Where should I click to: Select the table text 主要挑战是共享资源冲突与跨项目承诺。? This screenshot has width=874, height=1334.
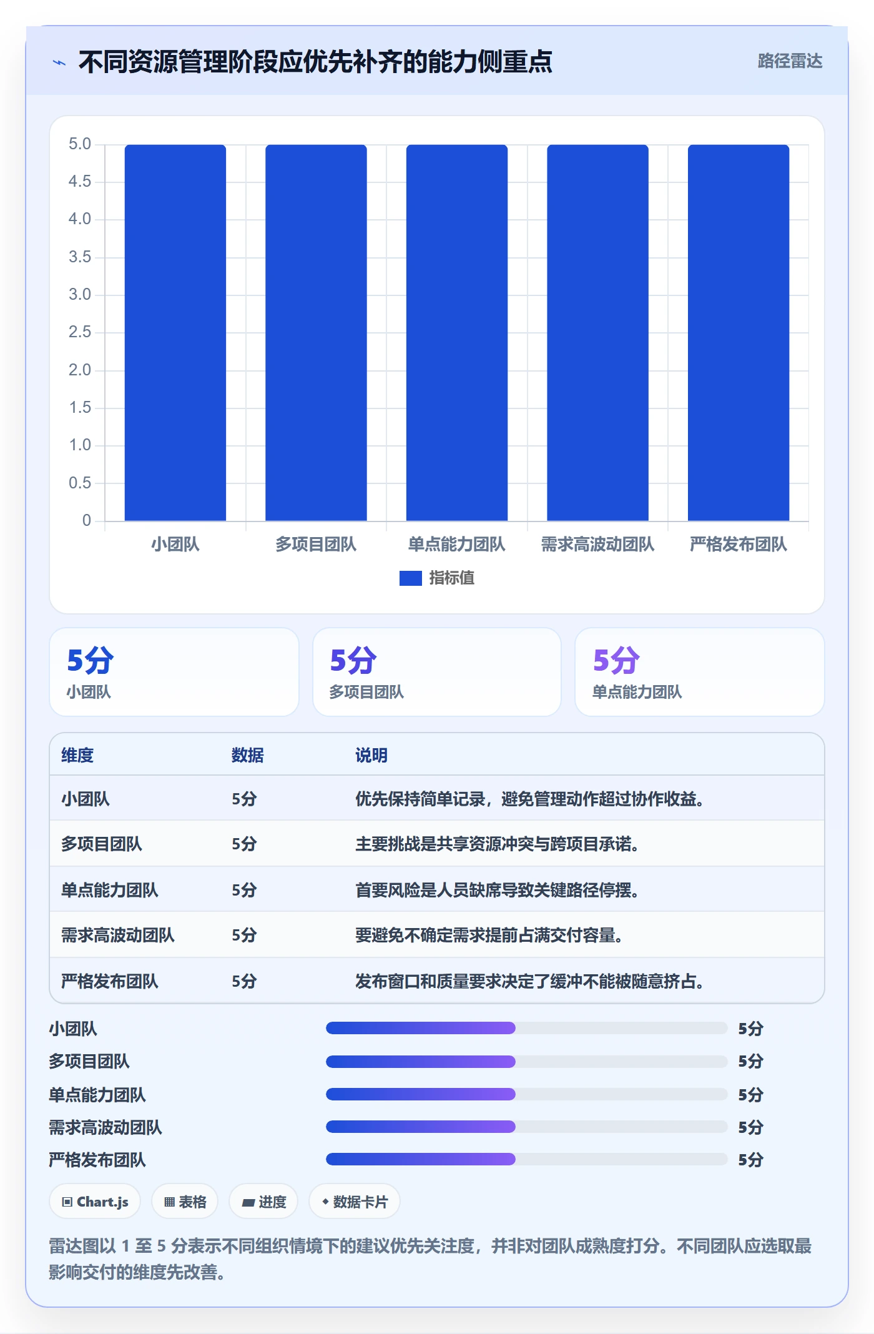tap(498, 844)
